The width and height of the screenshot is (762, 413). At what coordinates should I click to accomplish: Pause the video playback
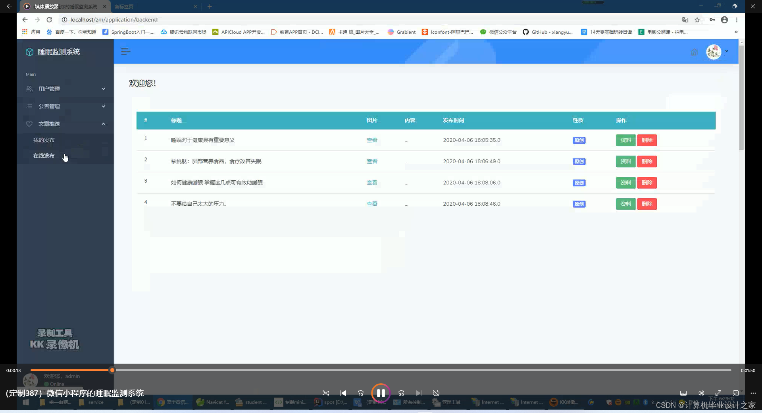pyautogui.click(x=381, y=393)
